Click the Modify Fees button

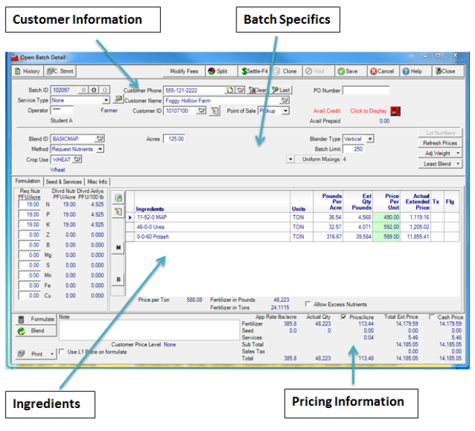pos(183,72)
